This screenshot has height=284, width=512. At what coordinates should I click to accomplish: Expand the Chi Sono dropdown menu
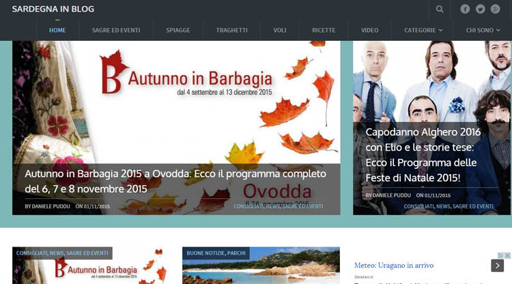coord(483,30)
